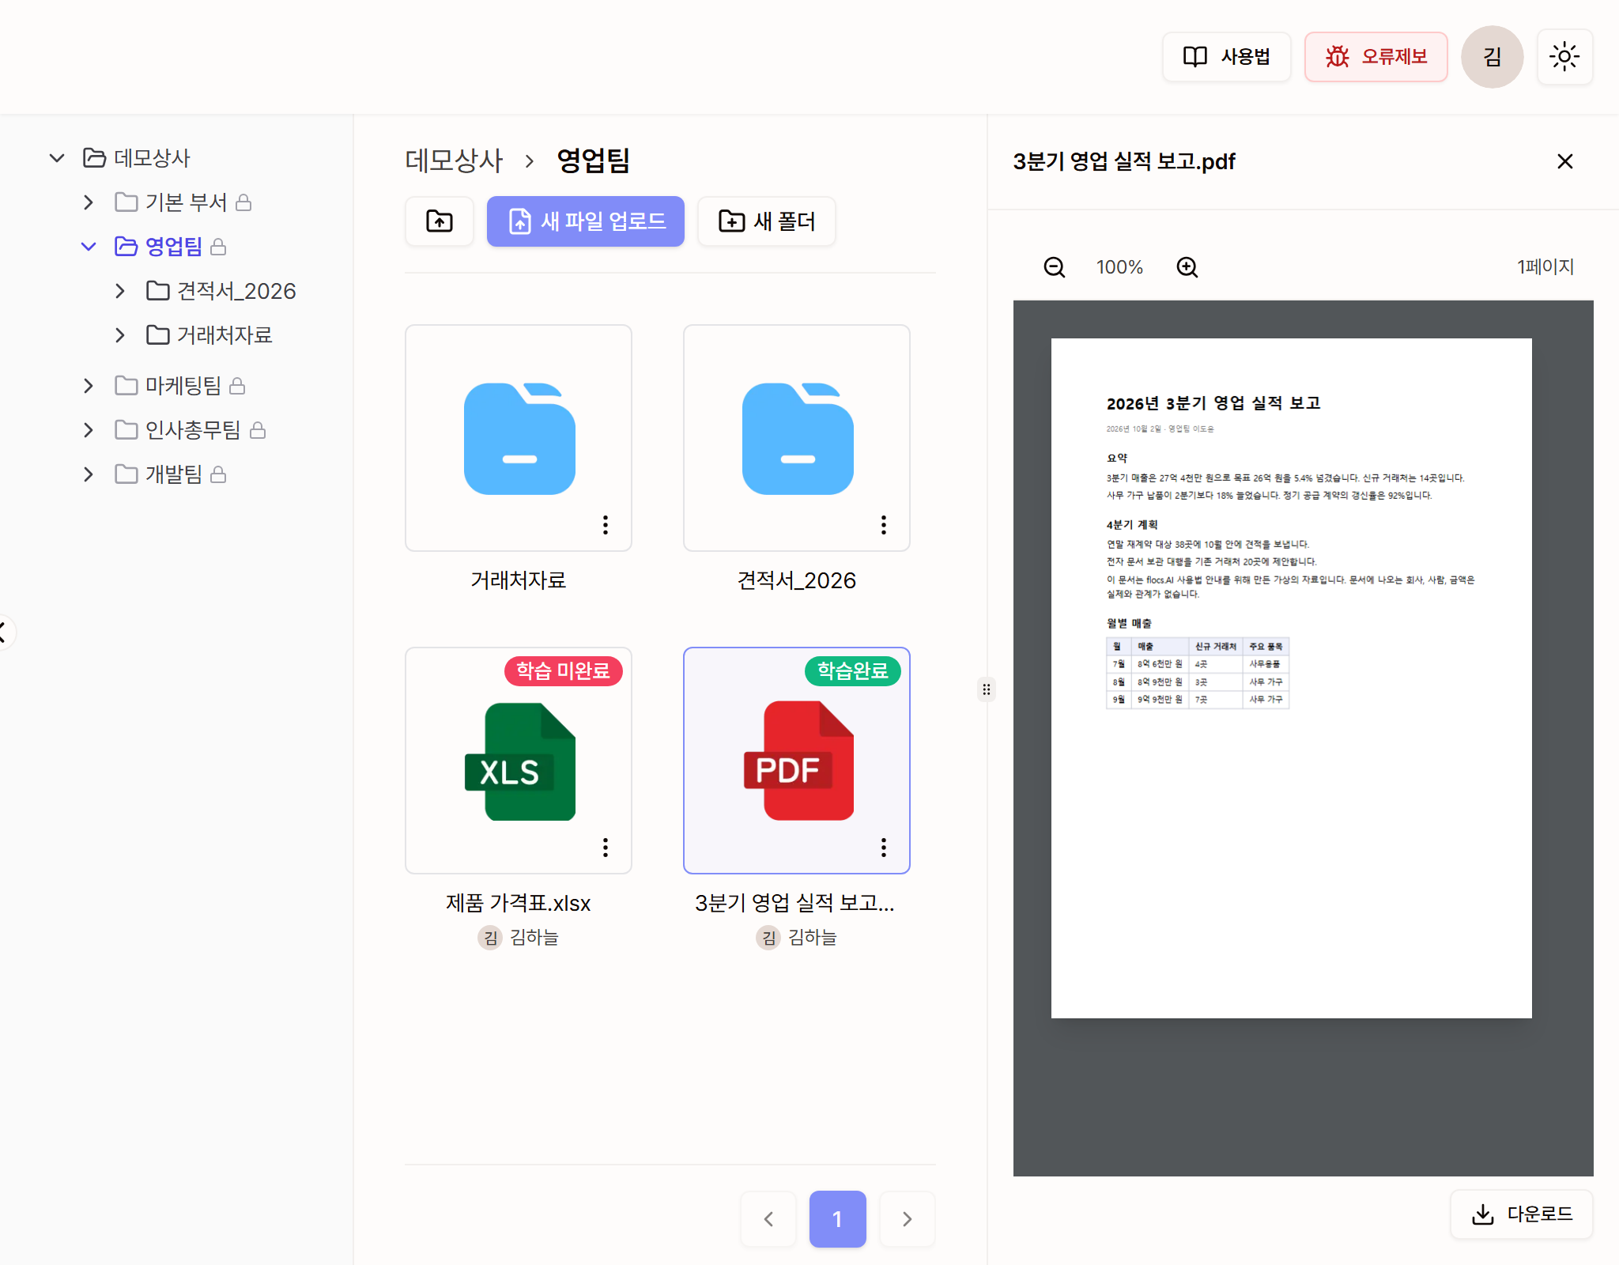Expand the 인사총무팀 tree node
Screen dimensions: 1619x1265
pyautogui.click(x=89, y=430)
